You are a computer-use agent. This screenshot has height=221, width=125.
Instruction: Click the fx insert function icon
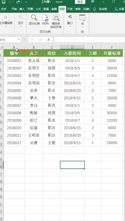coord(49,40)
